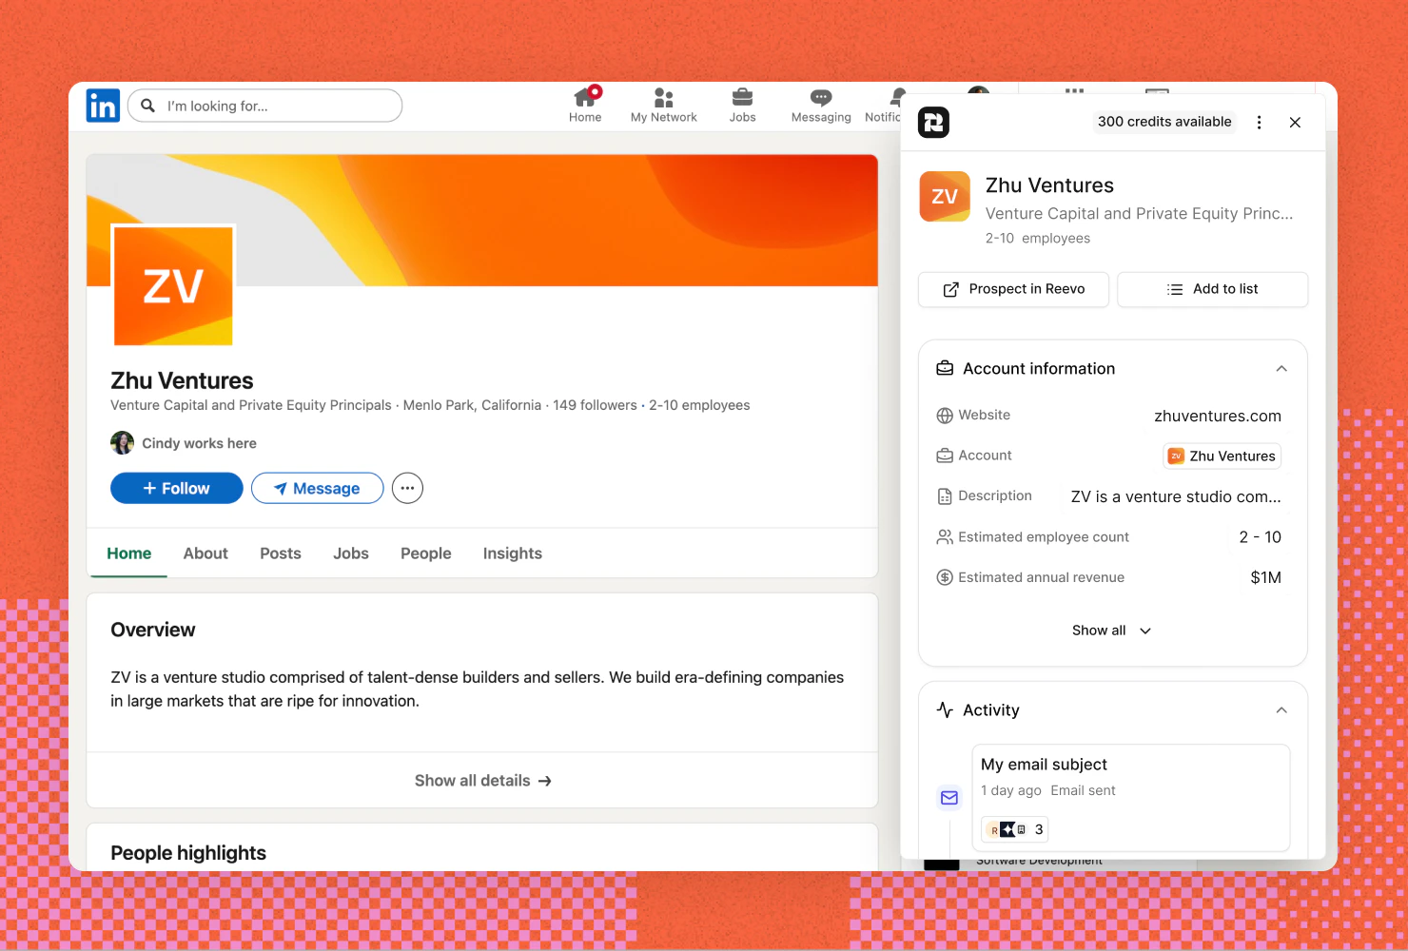The image size is (1408, 951).
Task: Collapse the Account information section
Action: click(1281, 368)
